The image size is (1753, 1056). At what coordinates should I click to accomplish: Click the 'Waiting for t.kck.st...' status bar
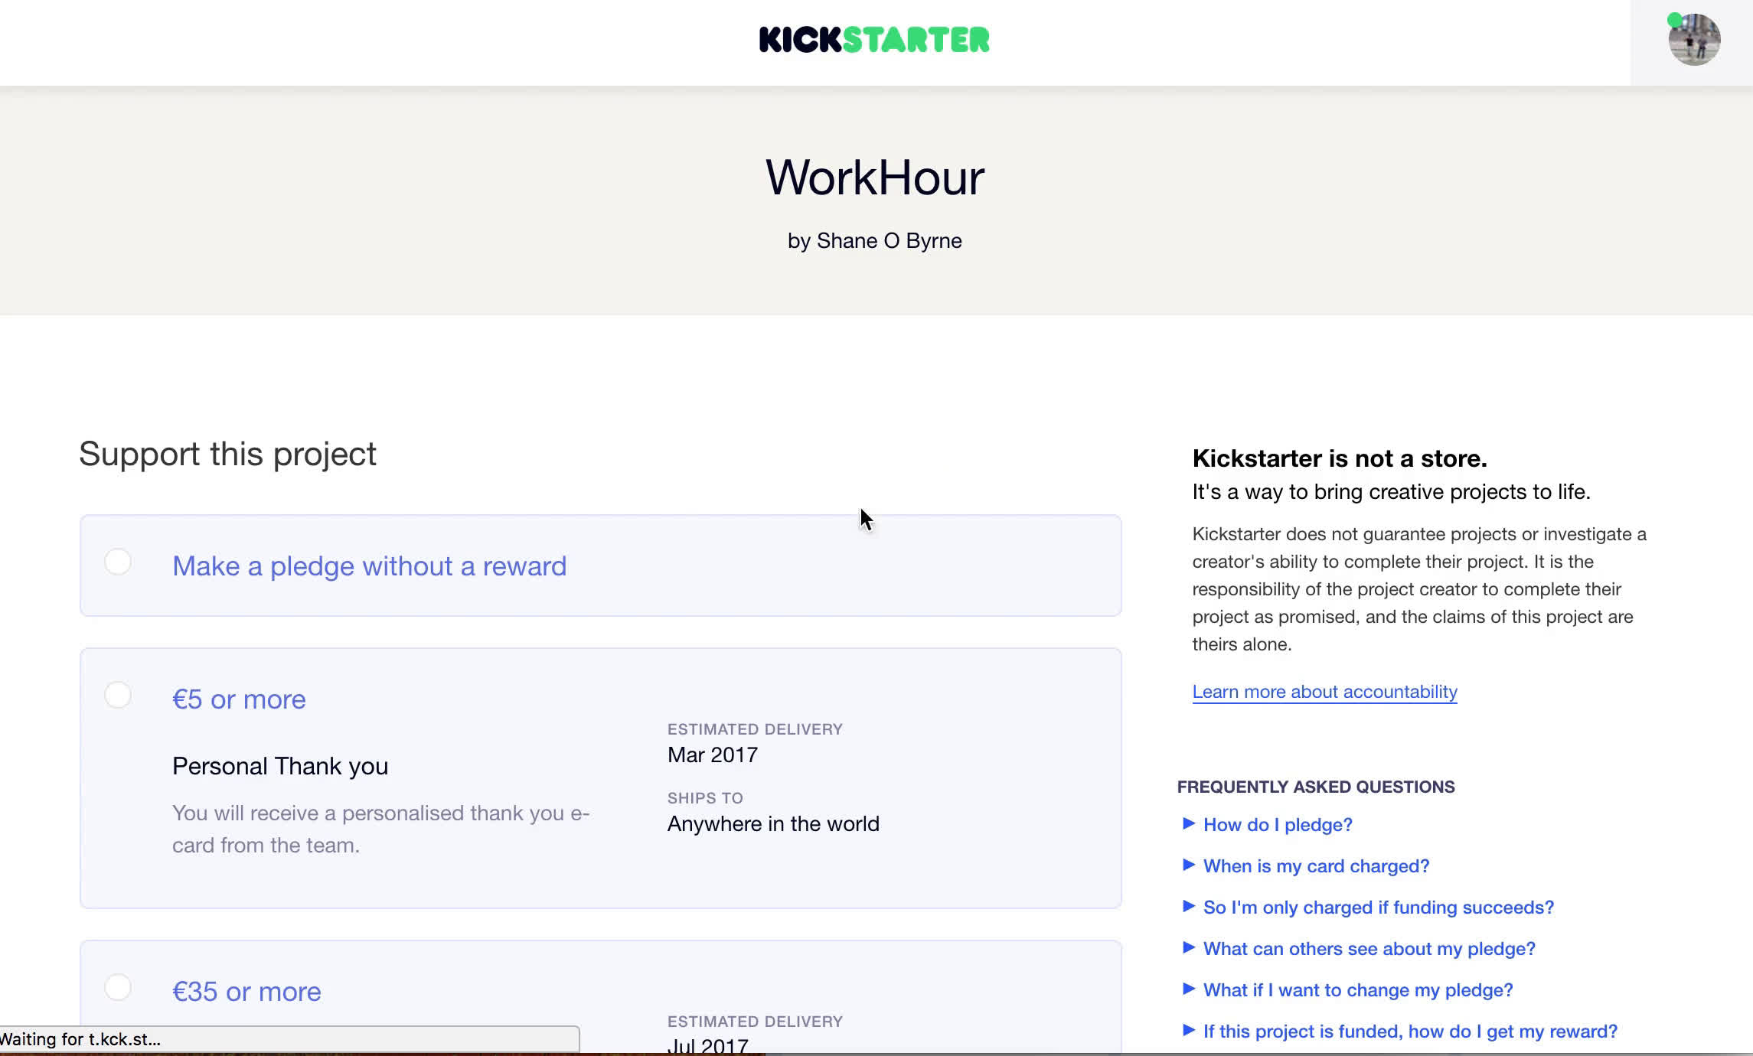point(289,1039)
